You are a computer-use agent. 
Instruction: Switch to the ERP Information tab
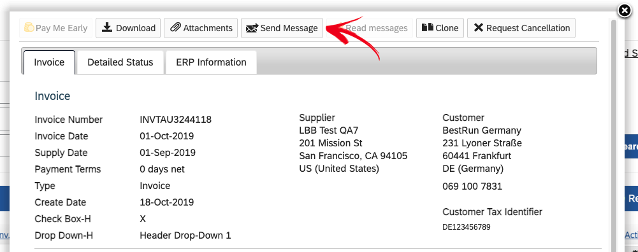point(211,62)
